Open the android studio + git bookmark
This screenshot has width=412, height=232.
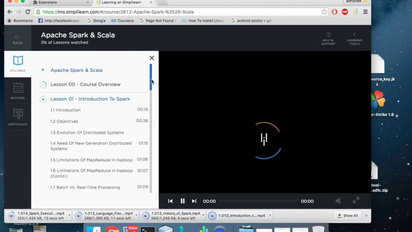click(251, 21)
